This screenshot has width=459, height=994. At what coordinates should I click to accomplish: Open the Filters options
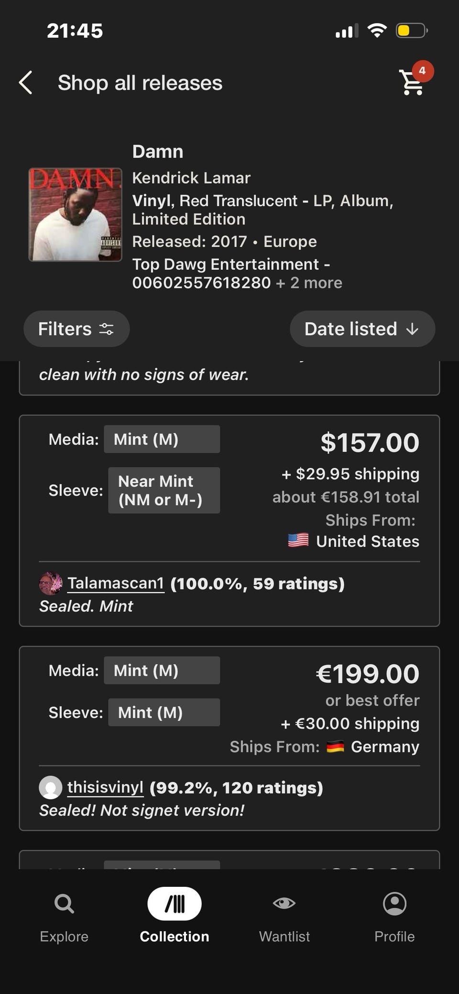pos(76,329)
